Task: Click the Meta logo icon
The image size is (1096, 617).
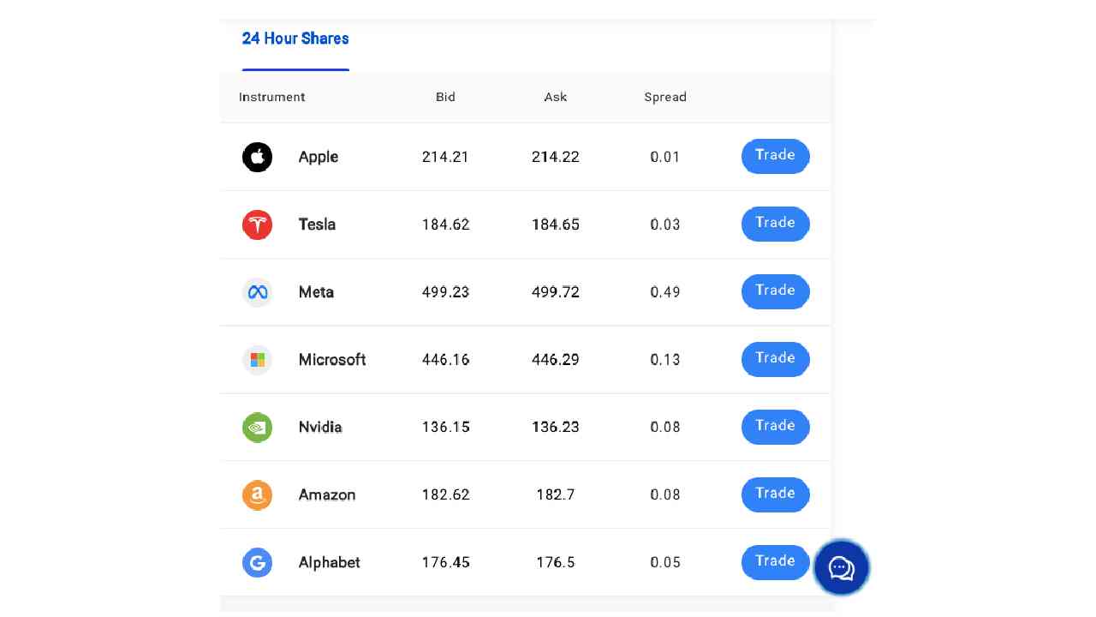Action: click(x=257, y=292)
